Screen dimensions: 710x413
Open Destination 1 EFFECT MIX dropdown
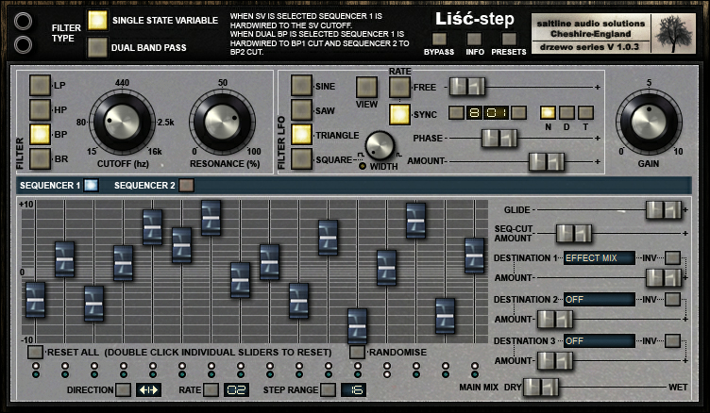[599, 257]
